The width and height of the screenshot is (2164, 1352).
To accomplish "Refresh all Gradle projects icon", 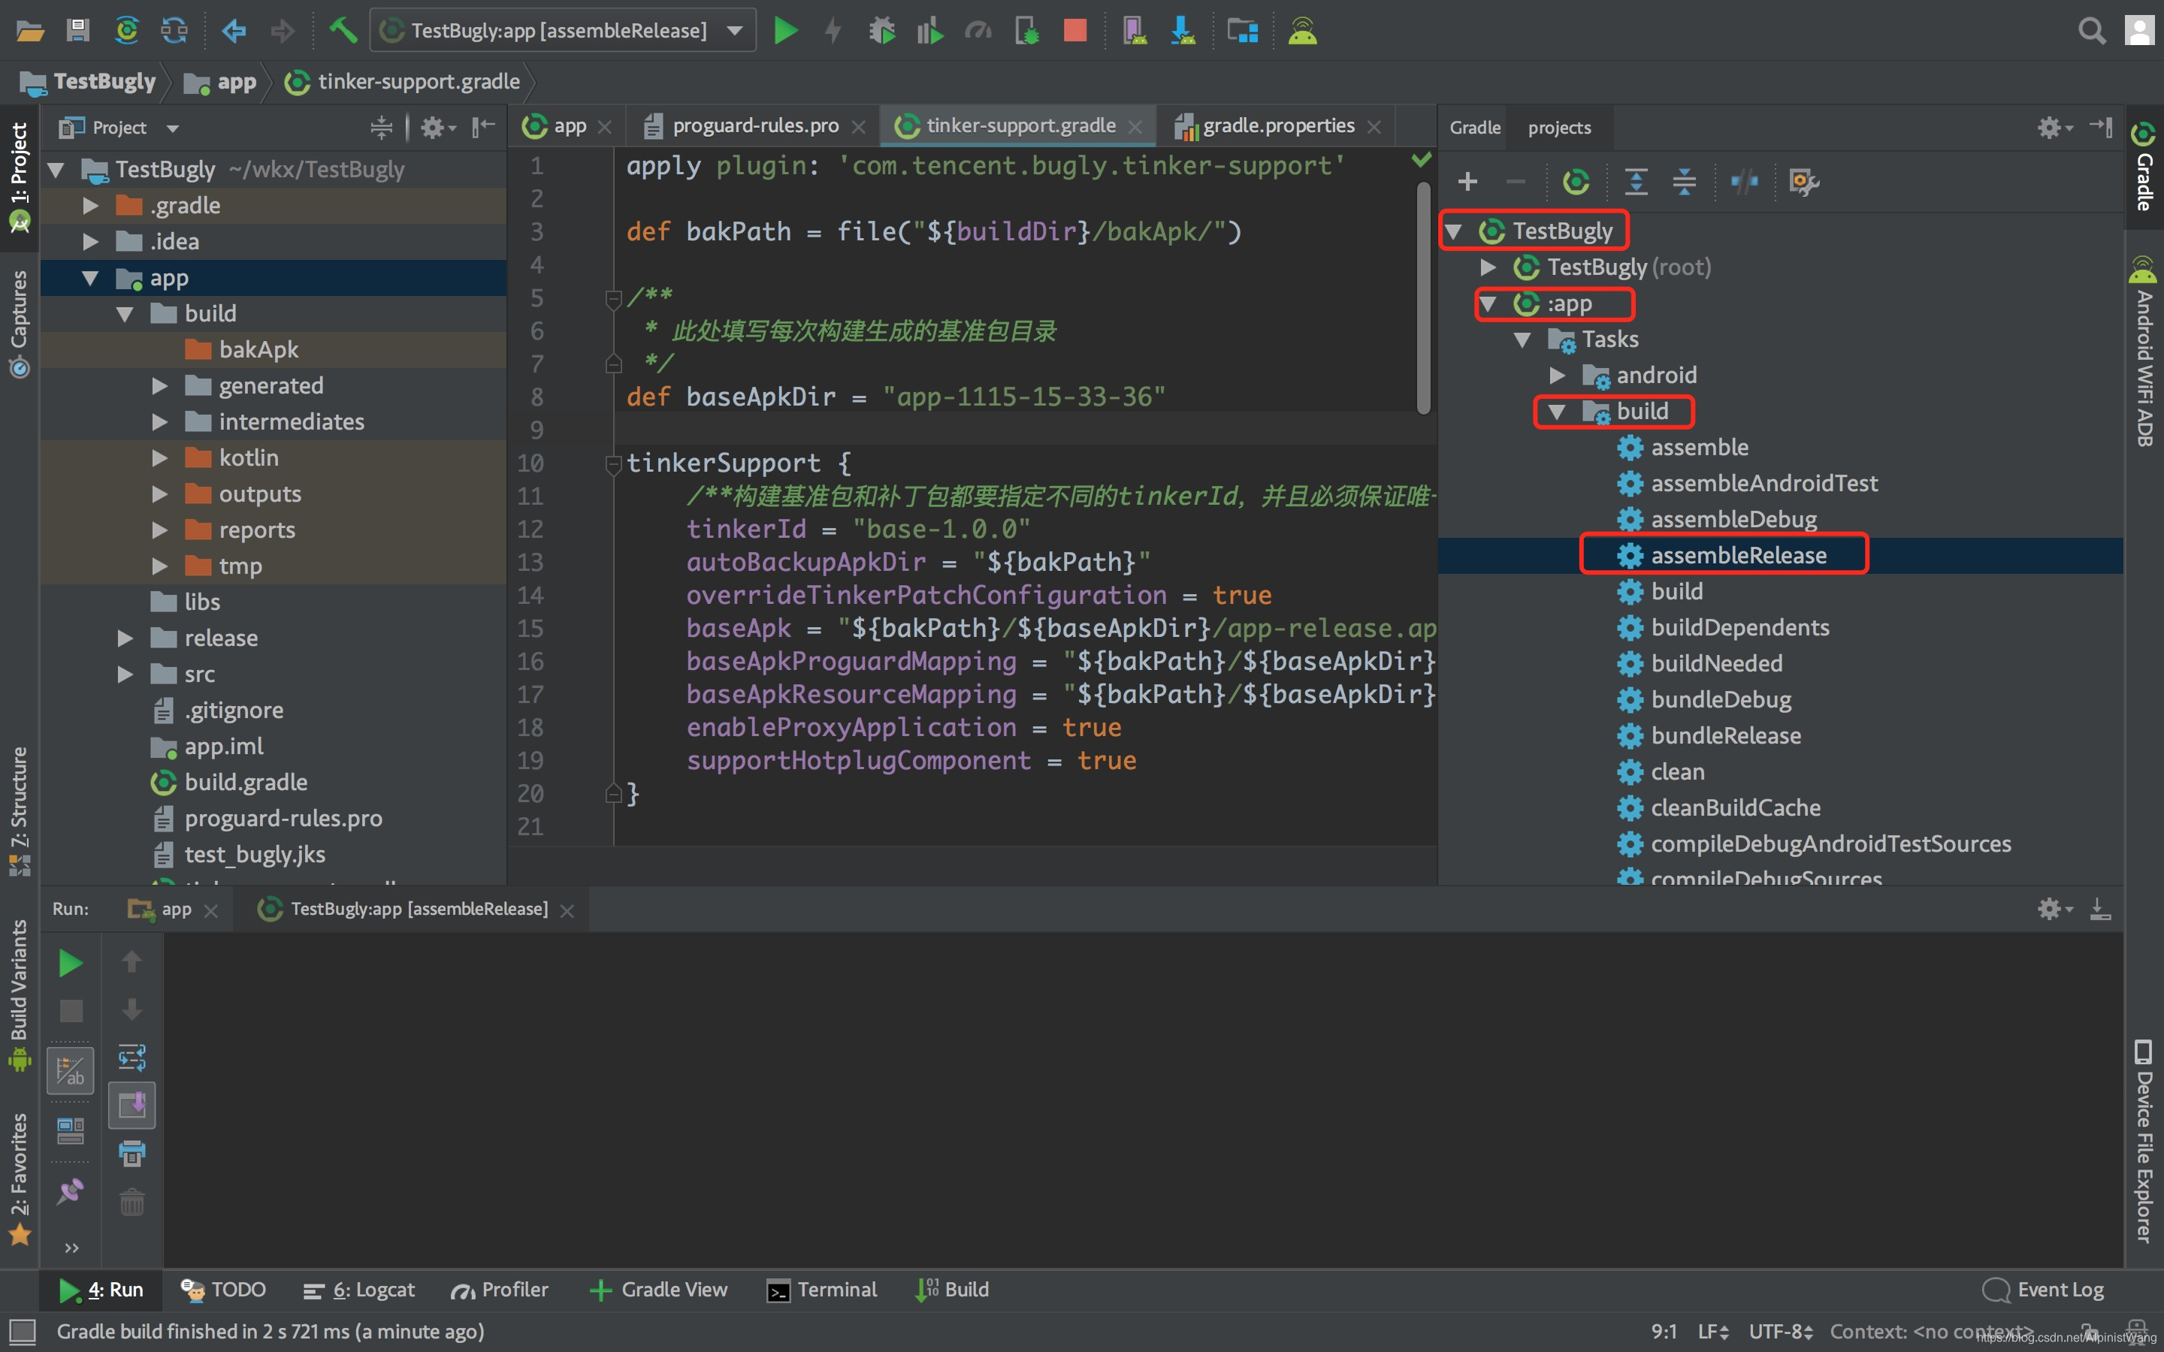I will pos(1576,182).
